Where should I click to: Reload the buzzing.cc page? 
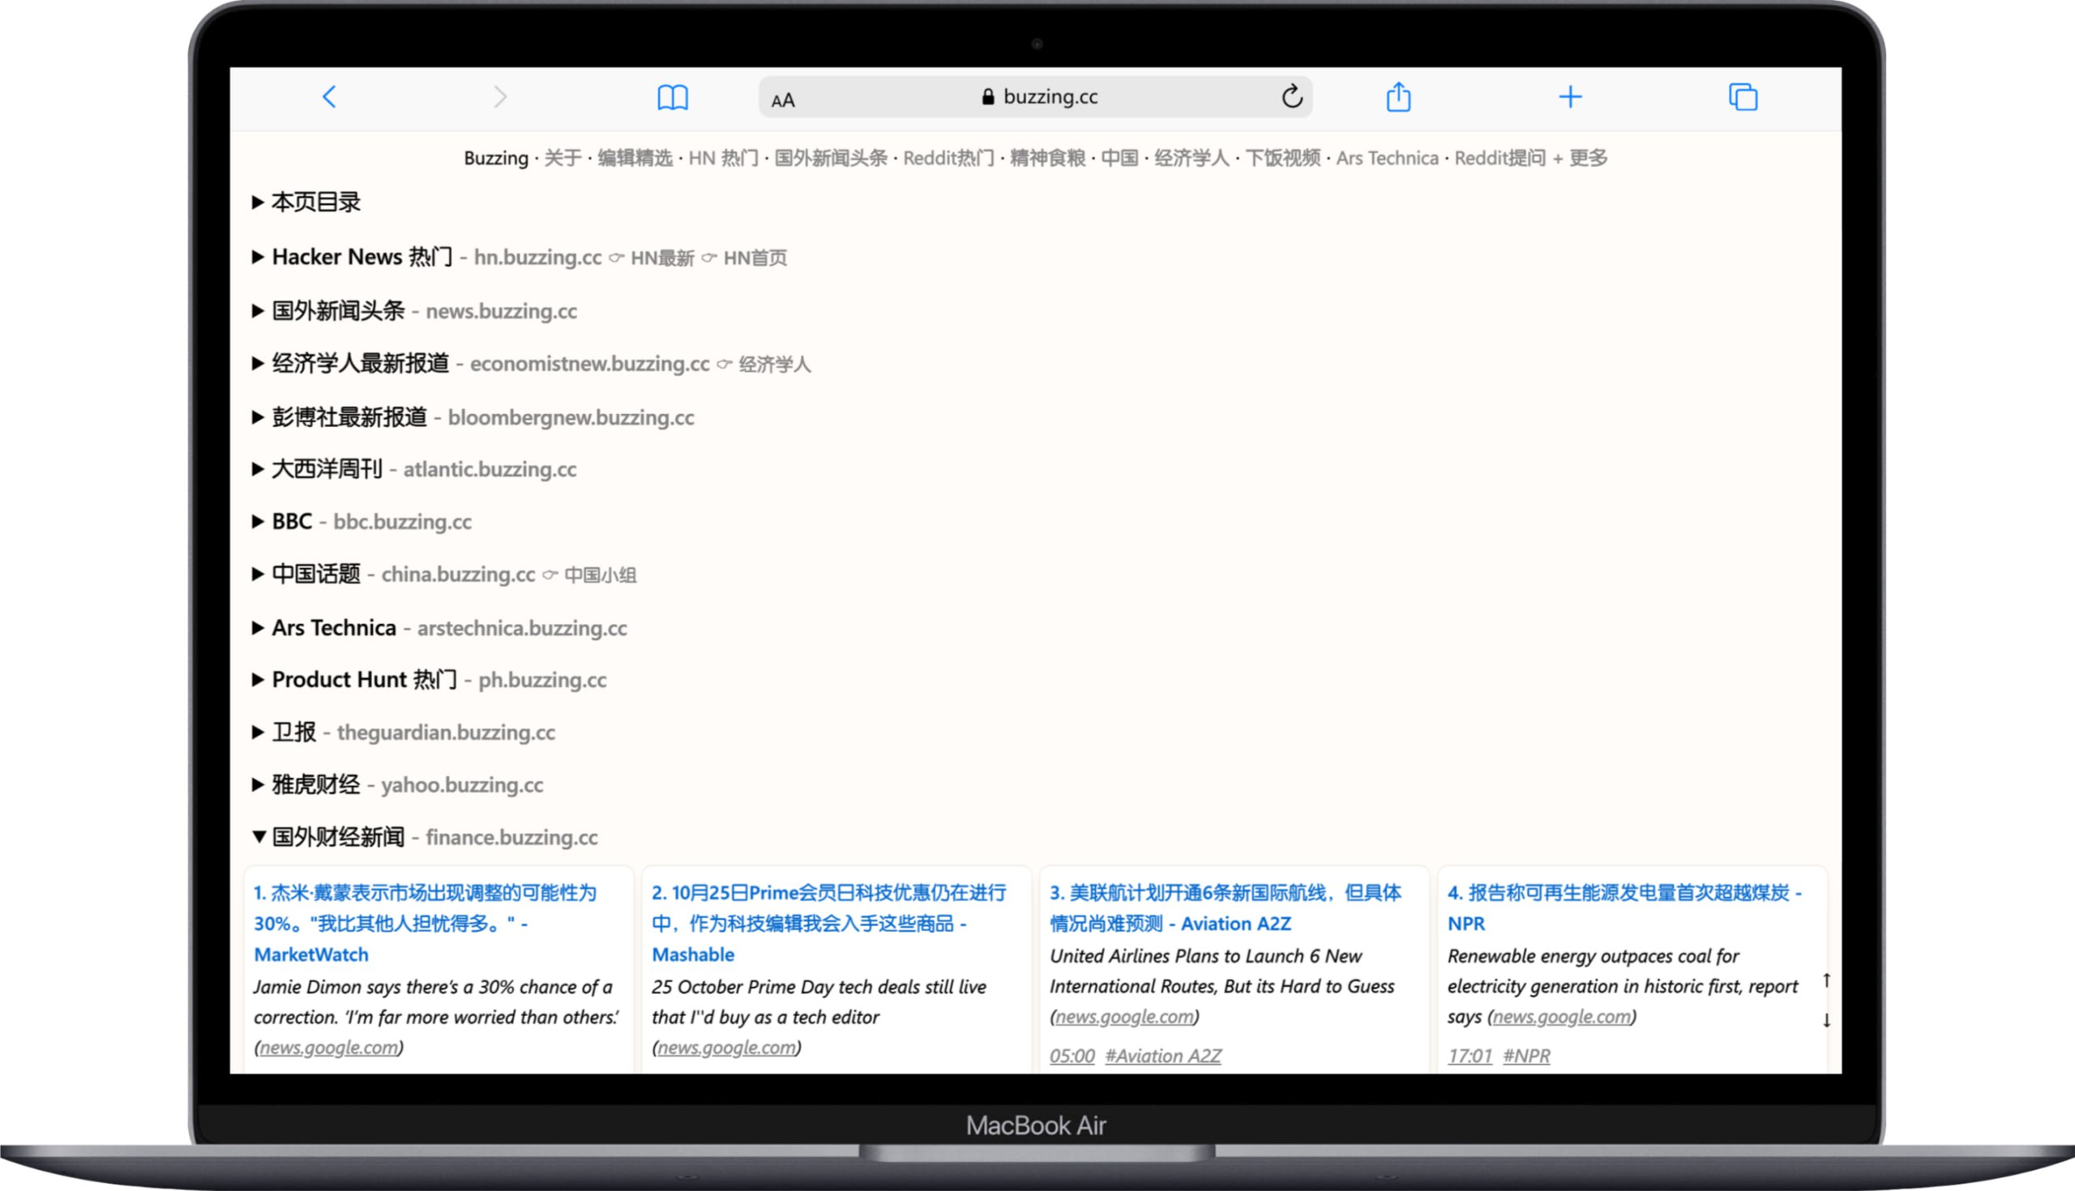(x=1291, y=96)
